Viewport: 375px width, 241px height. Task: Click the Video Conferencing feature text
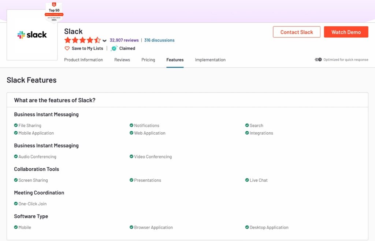[x=153, y=157]
